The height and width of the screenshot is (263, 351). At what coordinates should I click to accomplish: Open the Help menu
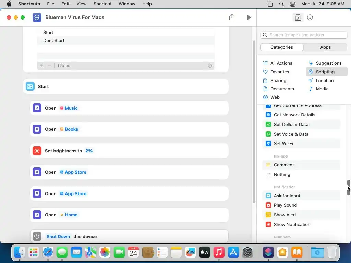pyautogui.click(x=147, y=4)
